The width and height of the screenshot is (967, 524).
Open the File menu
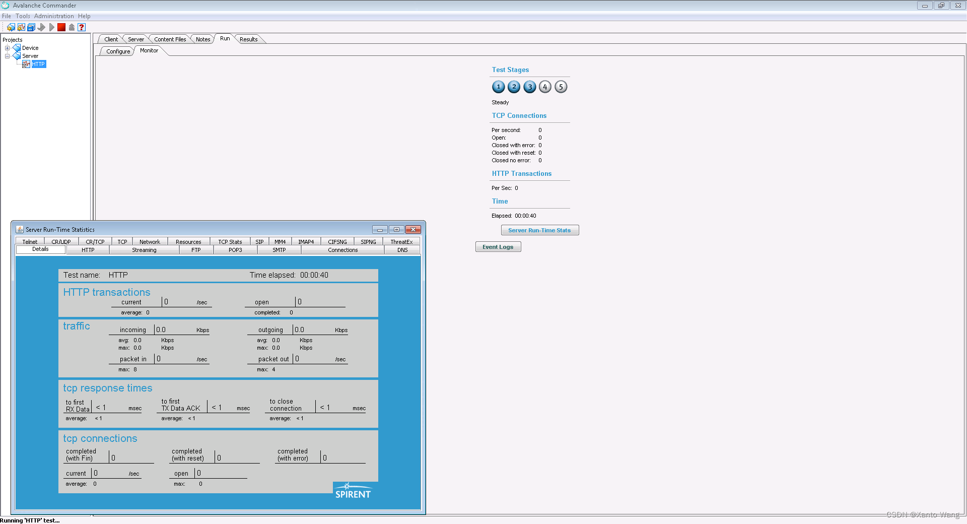coord(7,16)
